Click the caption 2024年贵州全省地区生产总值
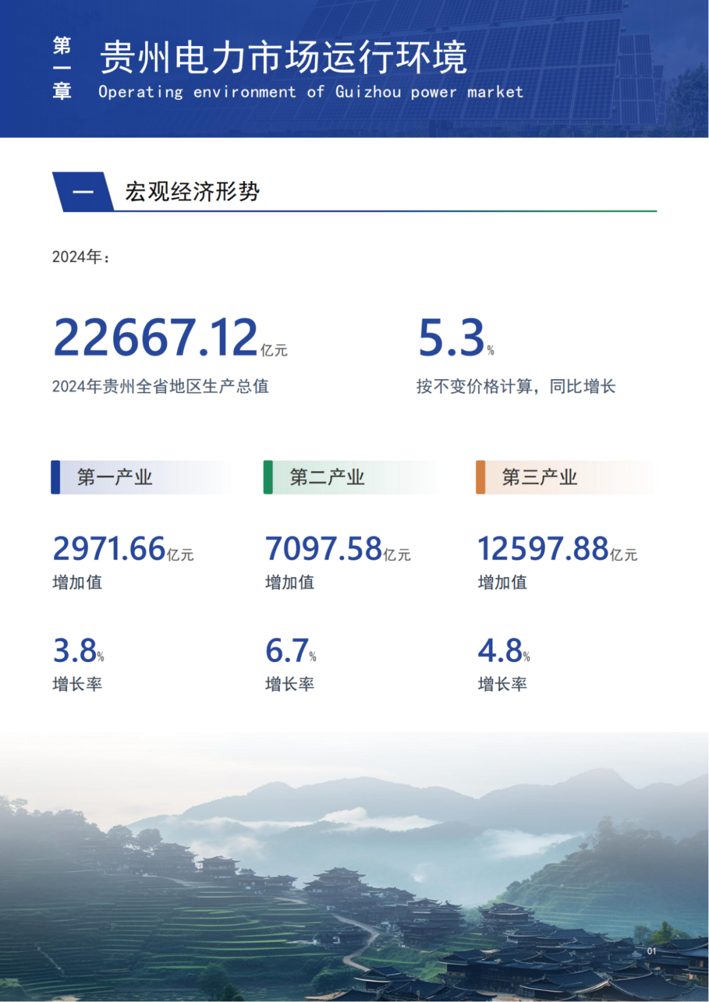Image resolution: width=709 pixels, height=1002 pixels. tap(160, 386)
